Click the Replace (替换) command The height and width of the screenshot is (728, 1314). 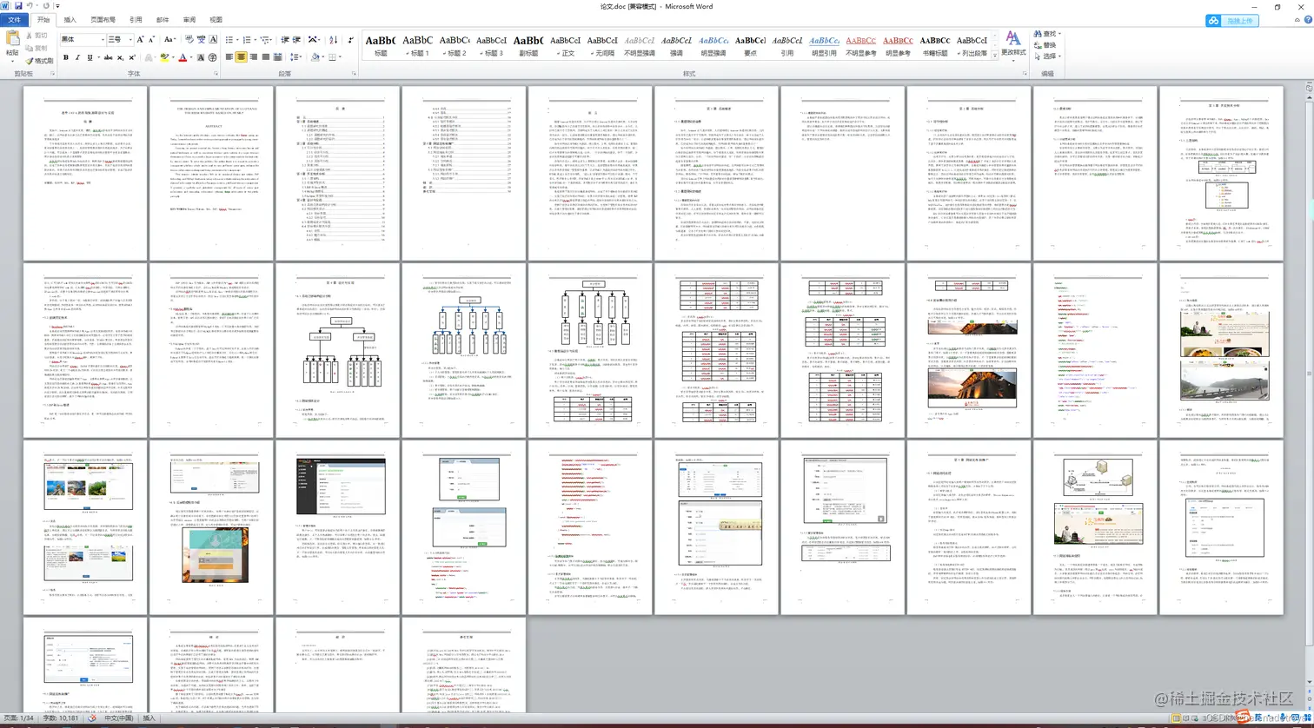(x=1045, y=45)
